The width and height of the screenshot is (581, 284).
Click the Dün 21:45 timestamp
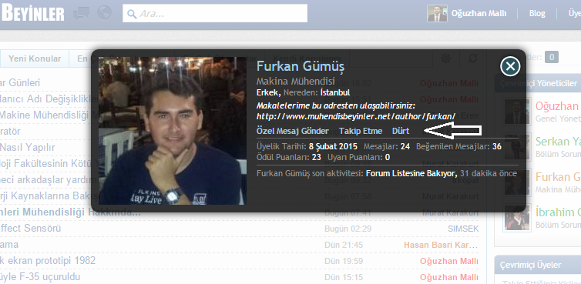click(x=343, y=245)
